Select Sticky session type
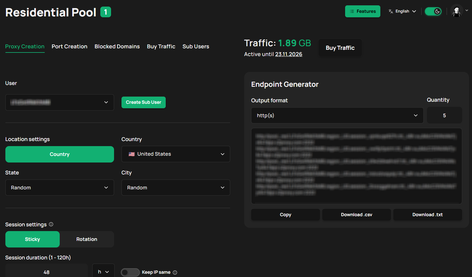Image resolution: width=472 pixels, height=277 pixels. point(33,239)
